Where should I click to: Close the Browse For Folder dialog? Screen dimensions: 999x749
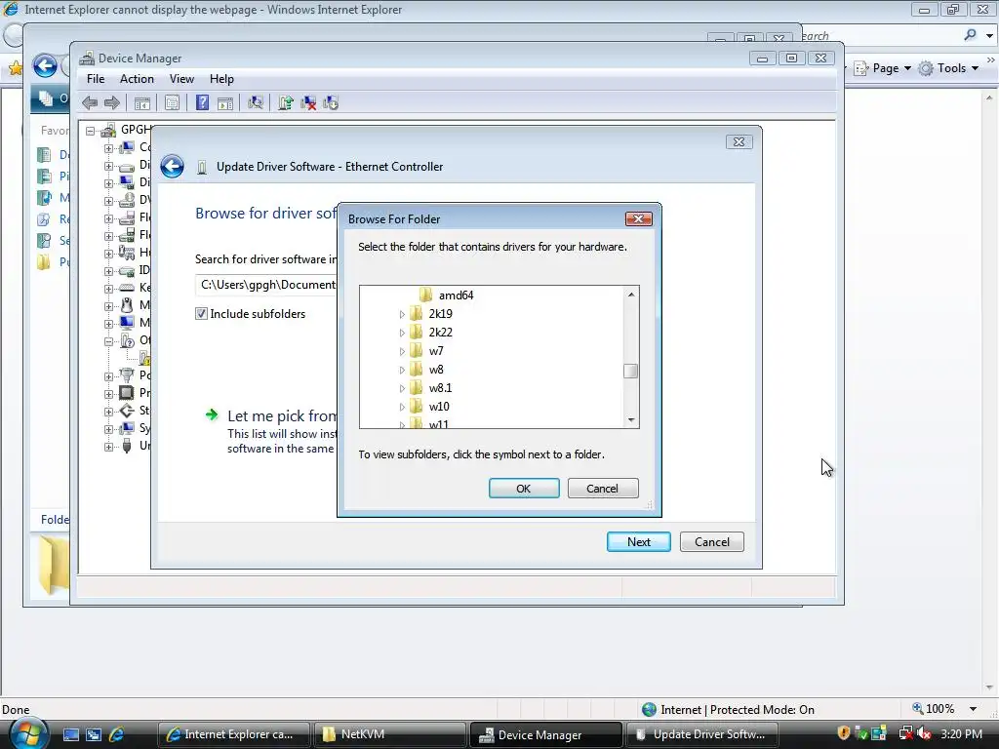[x=638, y=219]
